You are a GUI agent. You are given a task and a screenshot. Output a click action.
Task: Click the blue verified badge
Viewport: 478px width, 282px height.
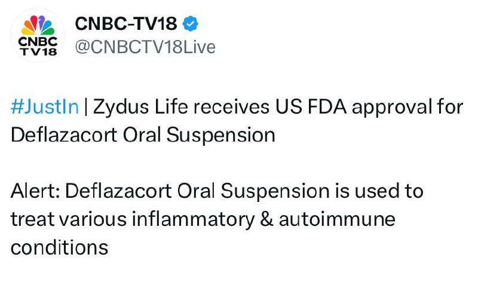pos(191,24)
